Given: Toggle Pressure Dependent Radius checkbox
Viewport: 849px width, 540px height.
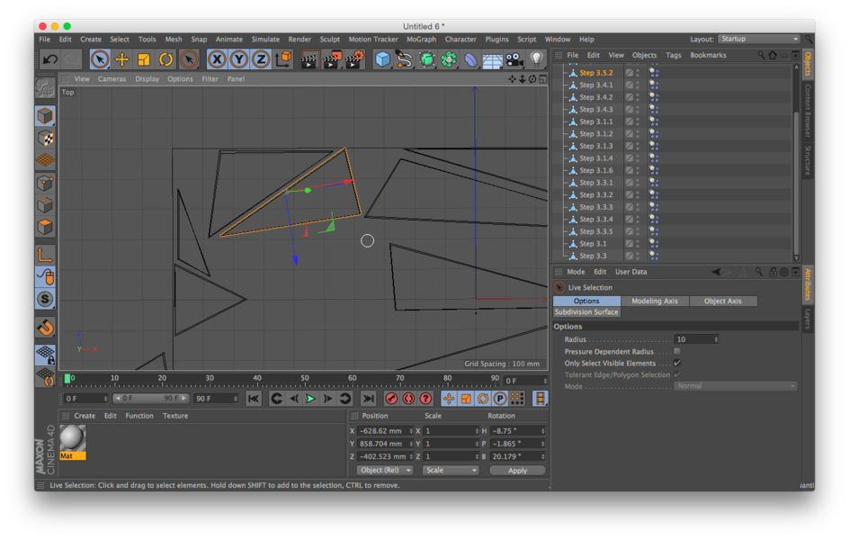Looking at the screenshot, I should [677, 352].
